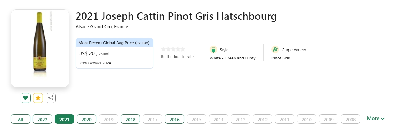Click the Alsace Grand Cru, France region
This screenshot has width=397, height=131.
[x=102, y=27]
